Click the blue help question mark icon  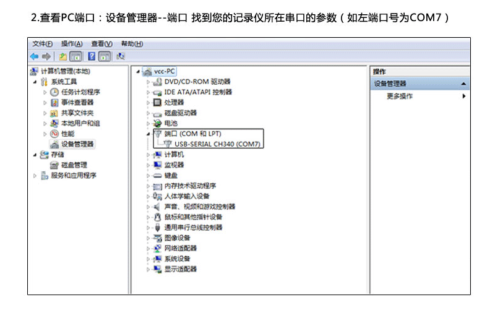91,56
